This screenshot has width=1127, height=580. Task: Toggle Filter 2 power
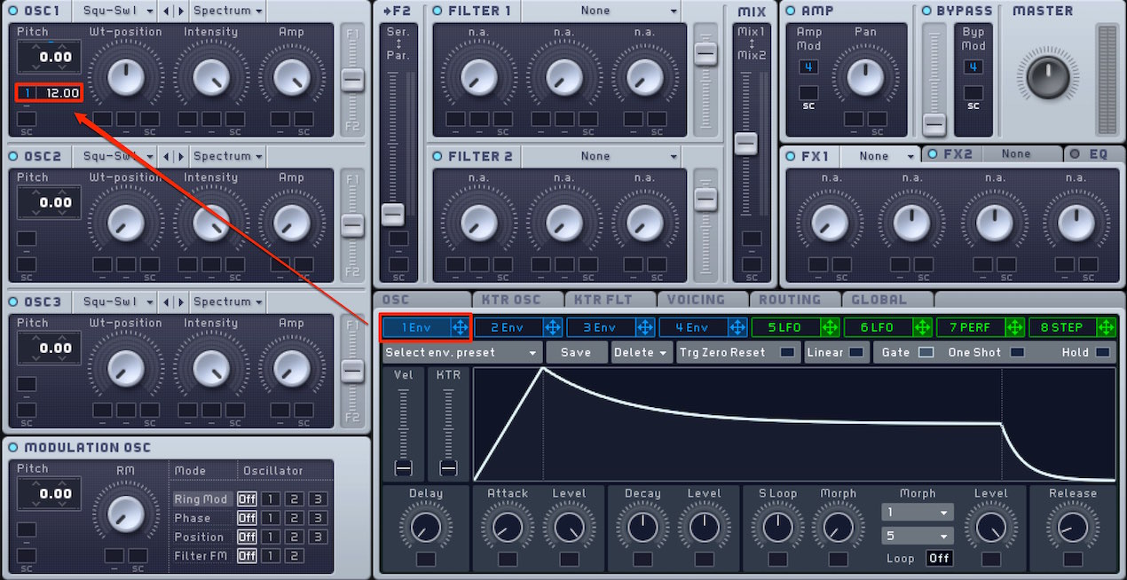coord(437,156)
